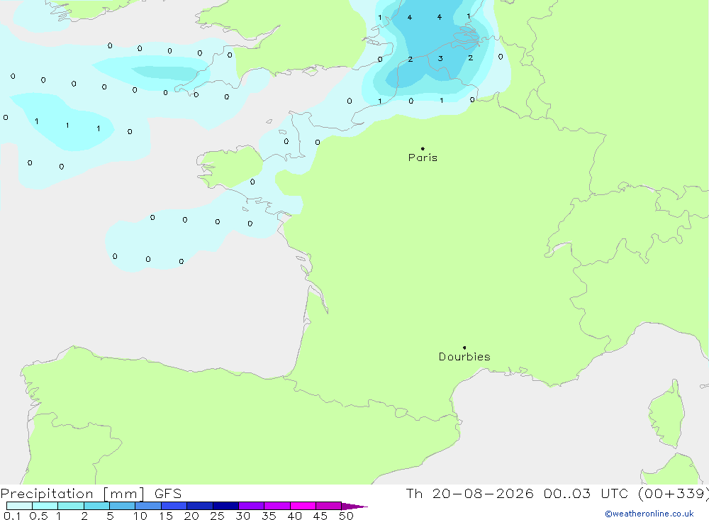
Task: Click the '(00+339)' forecast hour text
Action: coord(674,493)
